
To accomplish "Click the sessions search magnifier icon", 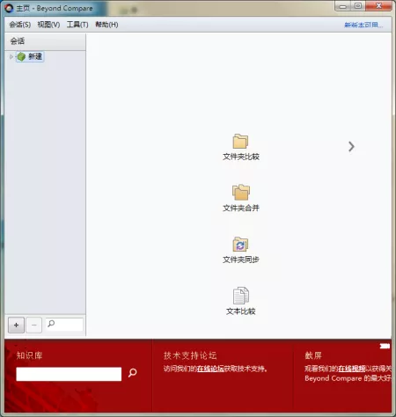I will 51,324.
